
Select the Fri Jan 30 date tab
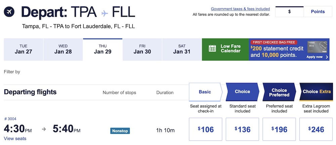click(142, 49)
